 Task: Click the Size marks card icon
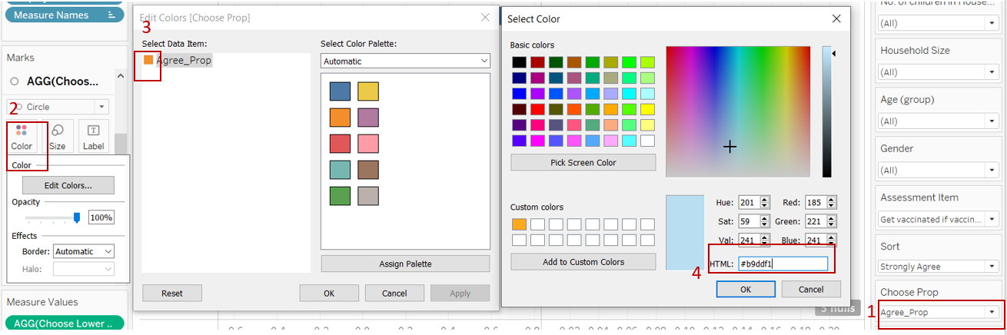[58, 136]
